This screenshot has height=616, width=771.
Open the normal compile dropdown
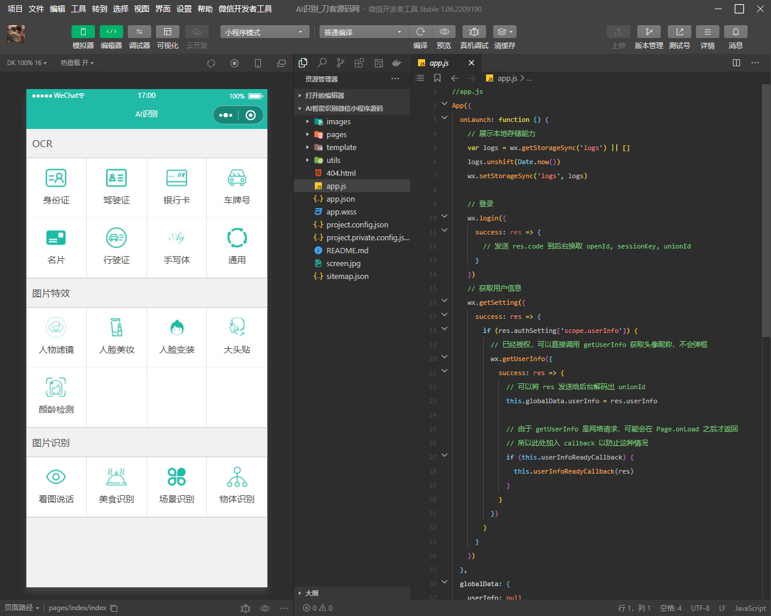[x=363, y=32]
